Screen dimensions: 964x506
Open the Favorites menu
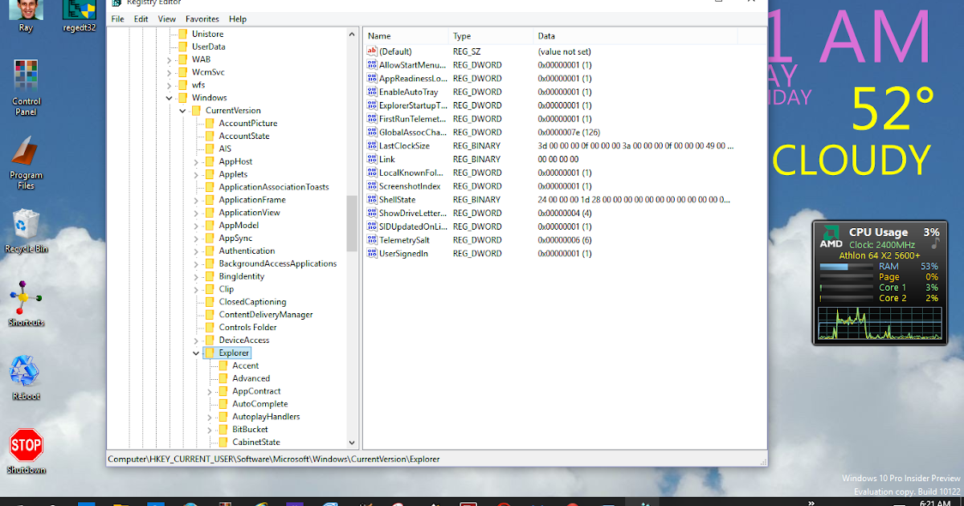pyautogui.click(x=202, y=18)
